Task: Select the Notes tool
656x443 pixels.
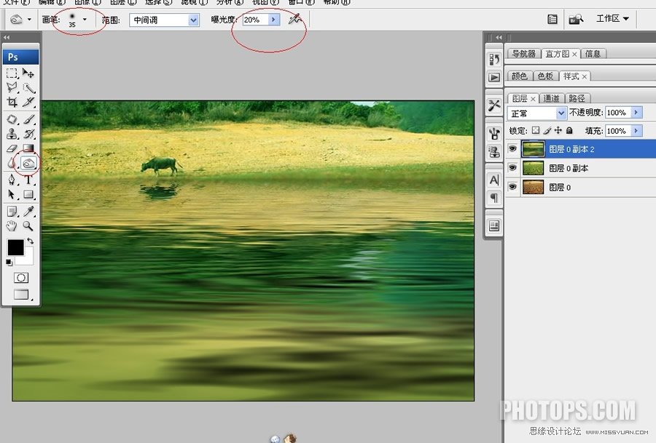Action: tap(12, 211)
